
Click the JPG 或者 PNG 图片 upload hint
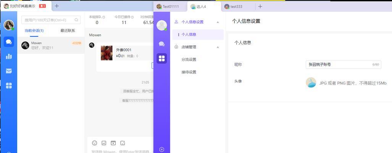tap(353, 83)
